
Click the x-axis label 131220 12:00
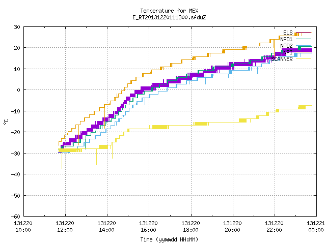pos(65,227)
